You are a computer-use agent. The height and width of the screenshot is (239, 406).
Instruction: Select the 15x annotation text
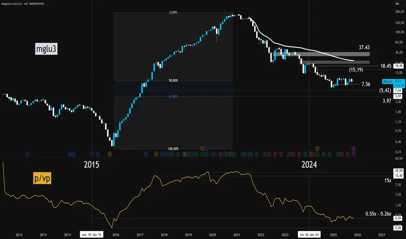pos(388,180)
